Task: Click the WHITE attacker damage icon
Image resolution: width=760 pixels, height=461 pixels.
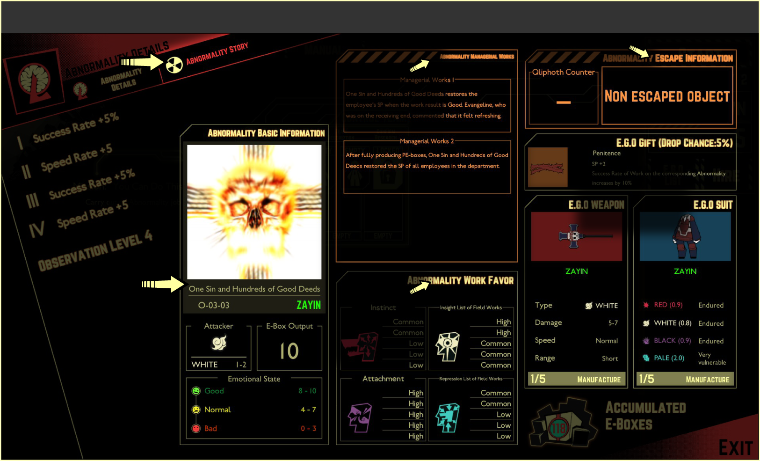Action: click(219, 343)
